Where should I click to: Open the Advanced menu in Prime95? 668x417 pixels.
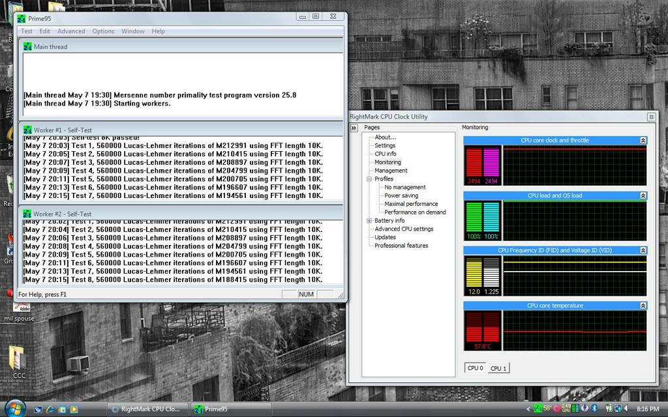click(x=71, y=31)
